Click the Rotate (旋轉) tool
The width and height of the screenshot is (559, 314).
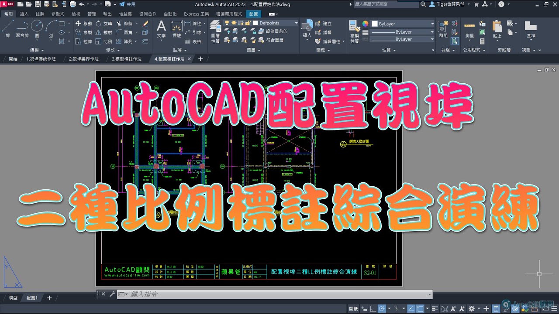tap(104, 24)
